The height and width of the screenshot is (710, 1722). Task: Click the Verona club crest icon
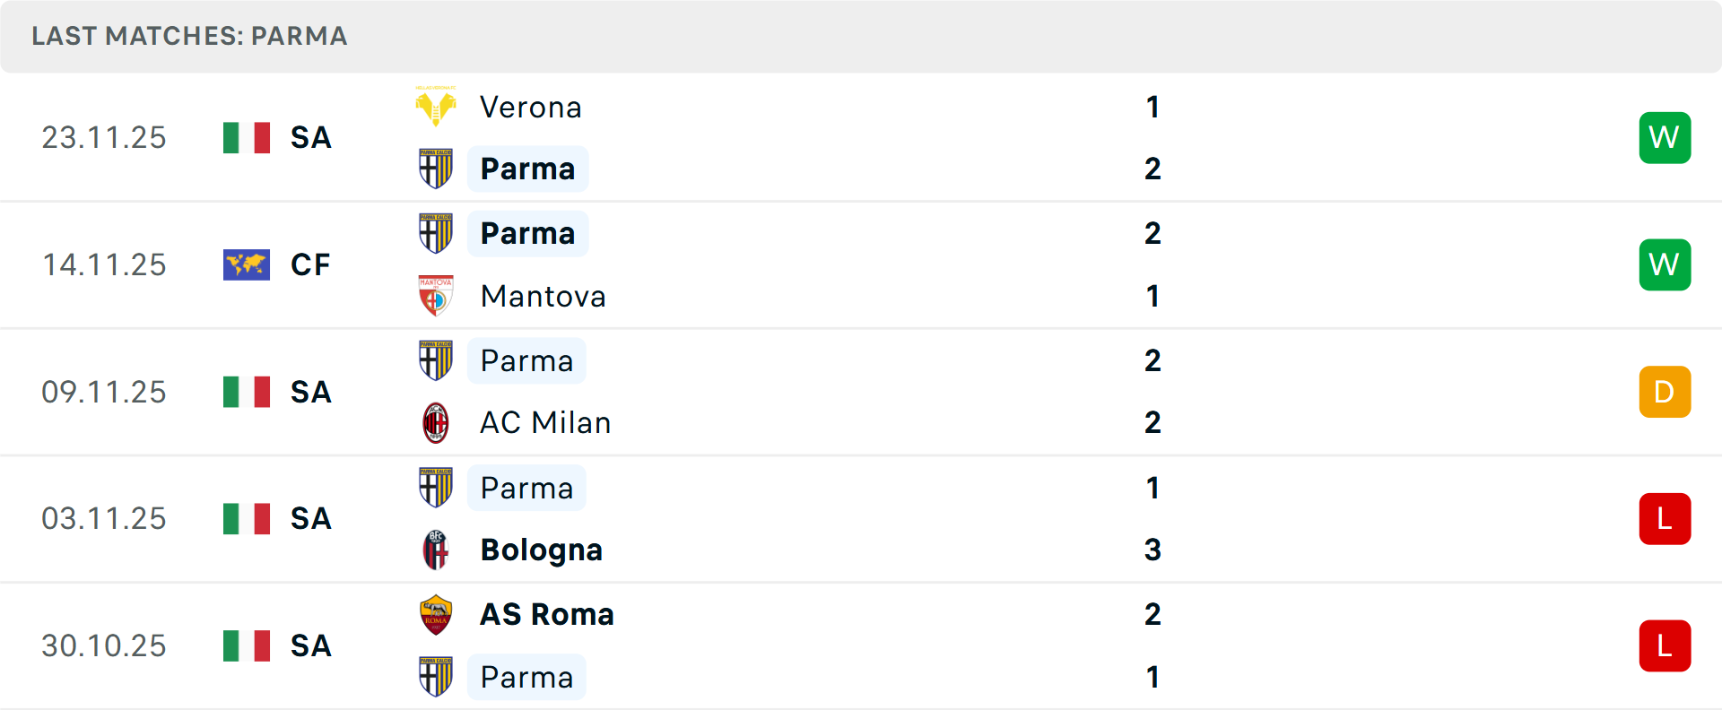pos(436,107)
